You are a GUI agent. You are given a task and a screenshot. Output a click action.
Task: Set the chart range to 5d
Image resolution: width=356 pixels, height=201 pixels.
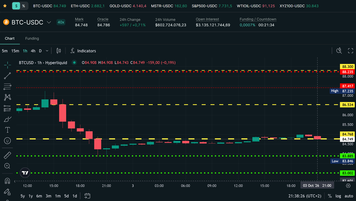tap(66, 196)
